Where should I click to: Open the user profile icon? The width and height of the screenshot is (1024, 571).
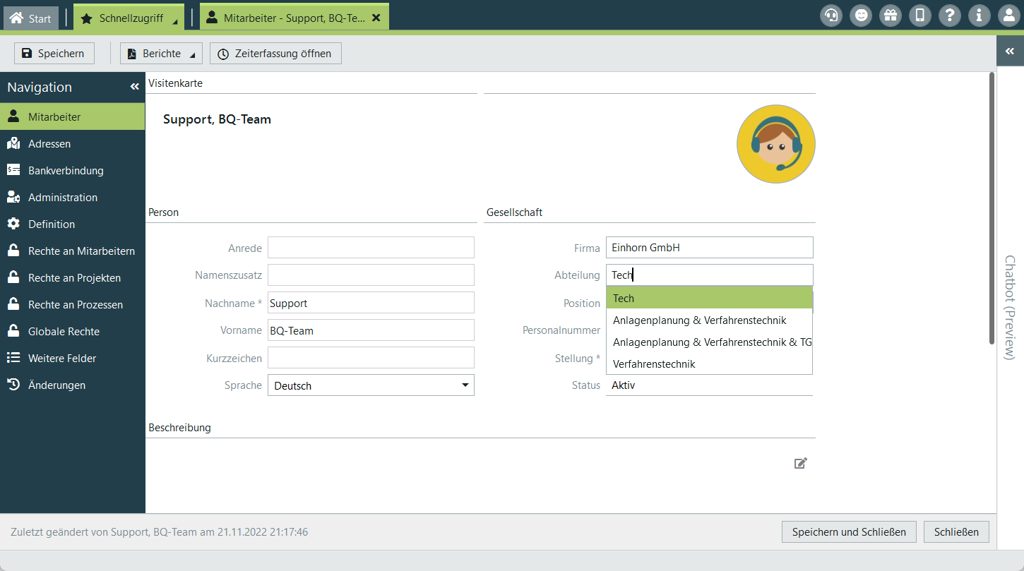[x=1008, y=16]
